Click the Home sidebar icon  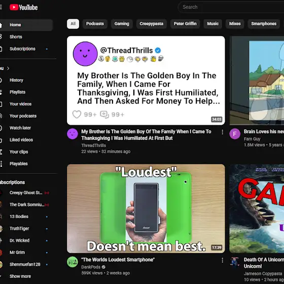coord(1,25)
